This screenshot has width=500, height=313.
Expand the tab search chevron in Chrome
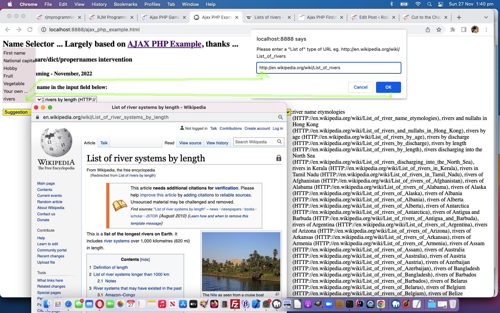pyautogui.click(x=486, y=17)
